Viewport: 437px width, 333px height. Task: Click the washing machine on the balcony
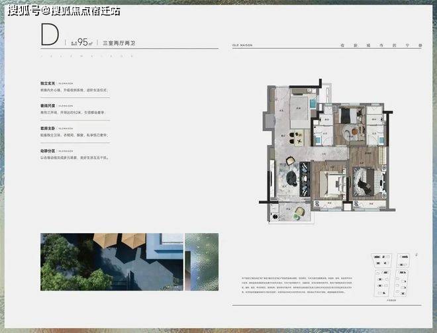coord(275,216)
